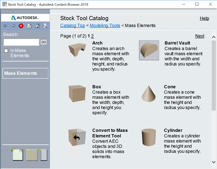The image size is (217, 169).
Task: Navigate to Catalog Top breadcrumb
Action: pyautogui.click(x=73, y=26)
